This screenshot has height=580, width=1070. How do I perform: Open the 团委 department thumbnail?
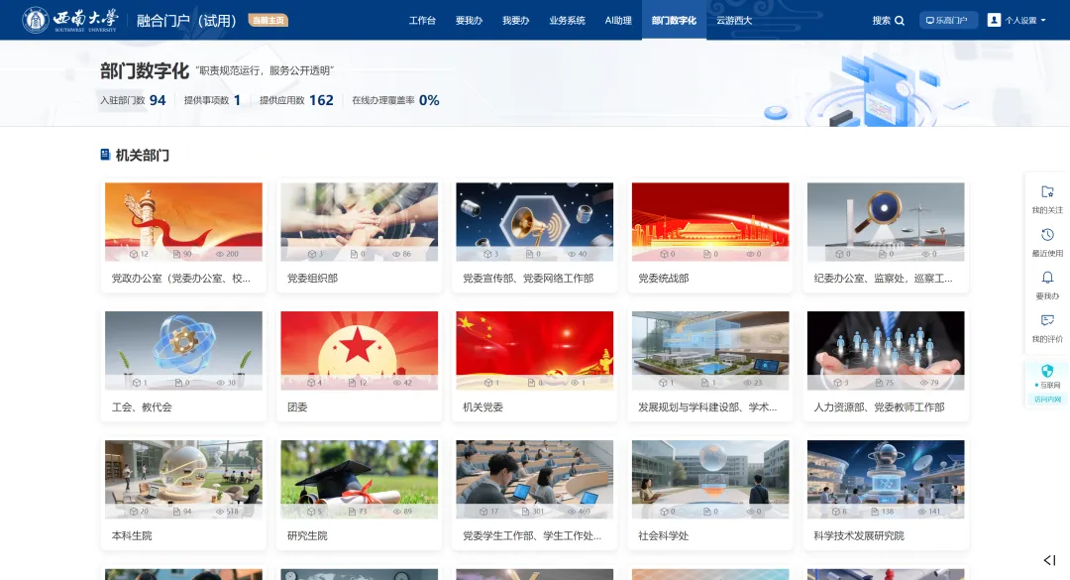coord(359,350)
